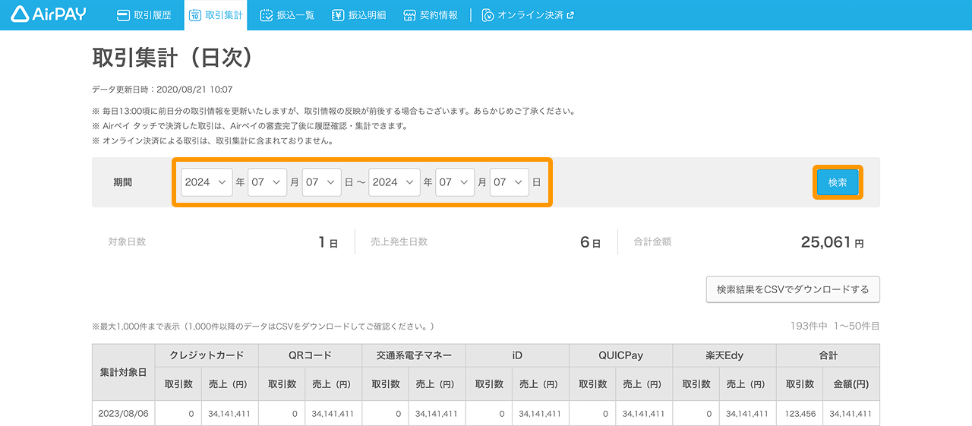This screenshot has height=426, width=972.
Task: Click the 合計 column header
Action: click(x=828, y=355)
